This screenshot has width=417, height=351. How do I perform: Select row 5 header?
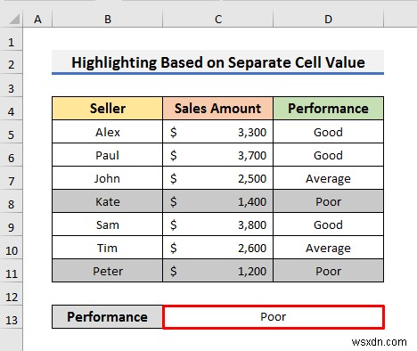(x=11, y=132)
